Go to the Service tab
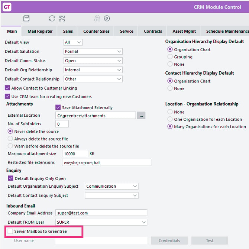 coord(127,31)
